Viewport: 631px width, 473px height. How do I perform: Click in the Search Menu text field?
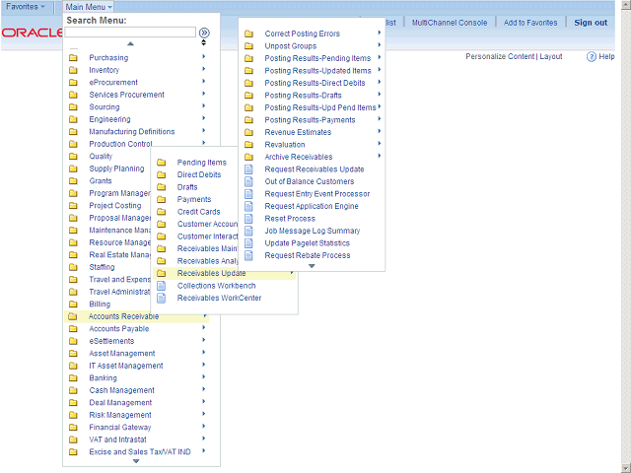coord(130,33)
